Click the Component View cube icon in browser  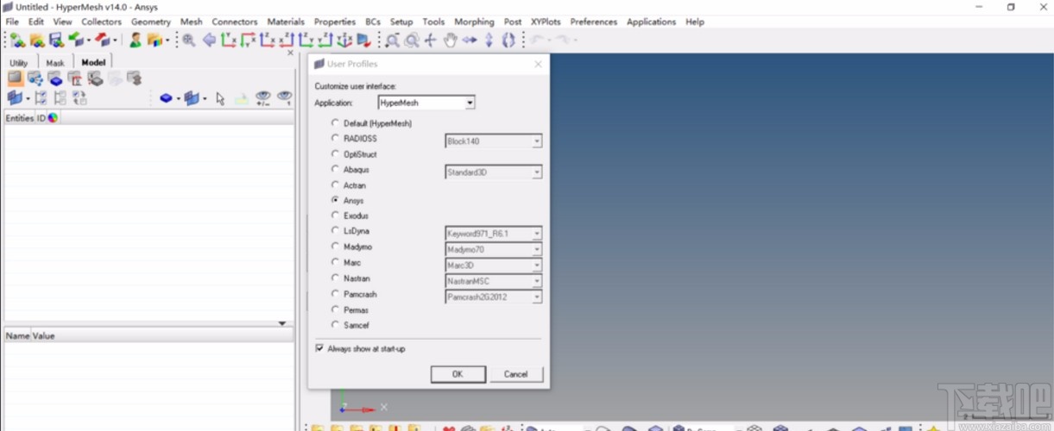[x=54, y=79]
